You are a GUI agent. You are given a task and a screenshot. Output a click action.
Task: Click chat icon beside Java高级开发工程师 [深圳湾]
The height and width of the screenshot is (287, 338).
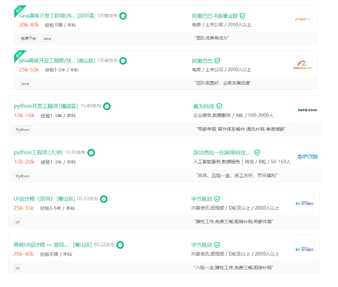[x=123, y=16]
